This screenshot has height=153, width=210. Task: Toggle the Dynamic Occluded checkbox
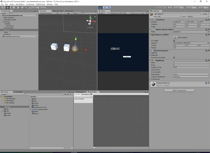[174, 58]
